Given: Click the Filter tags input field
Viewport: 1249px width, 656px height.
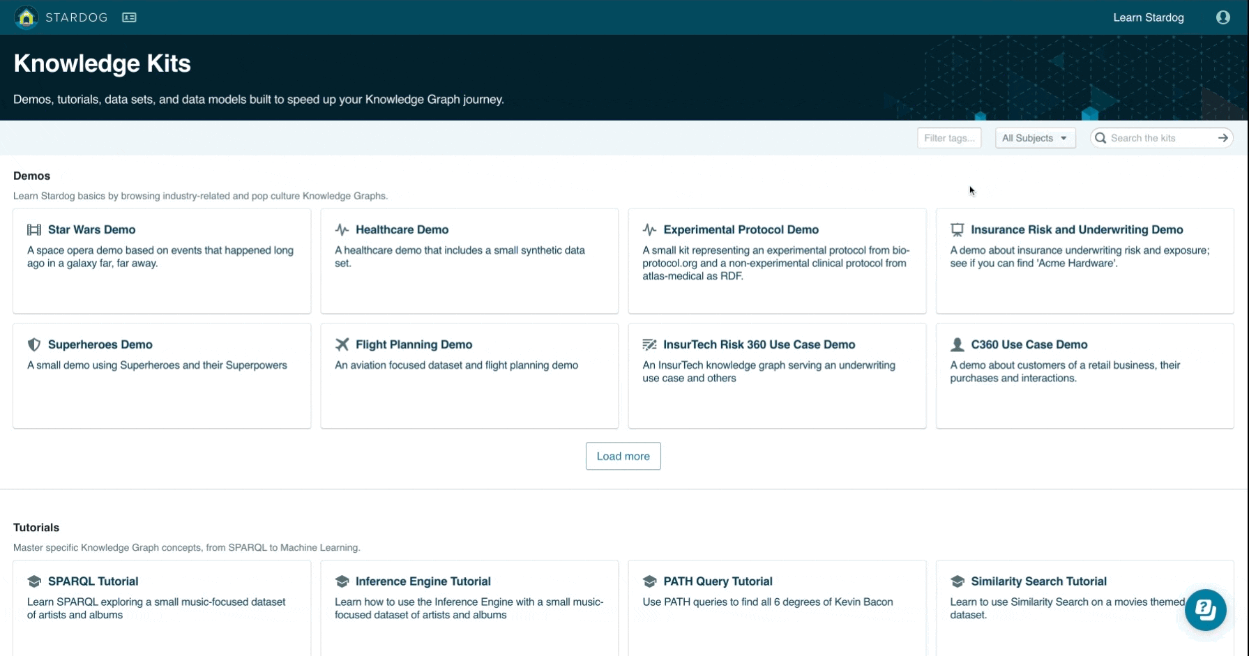Looking at the screenshot, I should (x=948, y=138).
